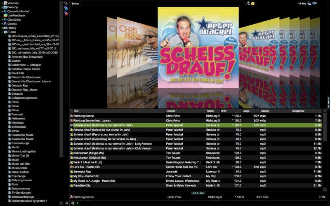Collapse the iTunes tree node
330x206 pixels.
click(x=2, y=32)
